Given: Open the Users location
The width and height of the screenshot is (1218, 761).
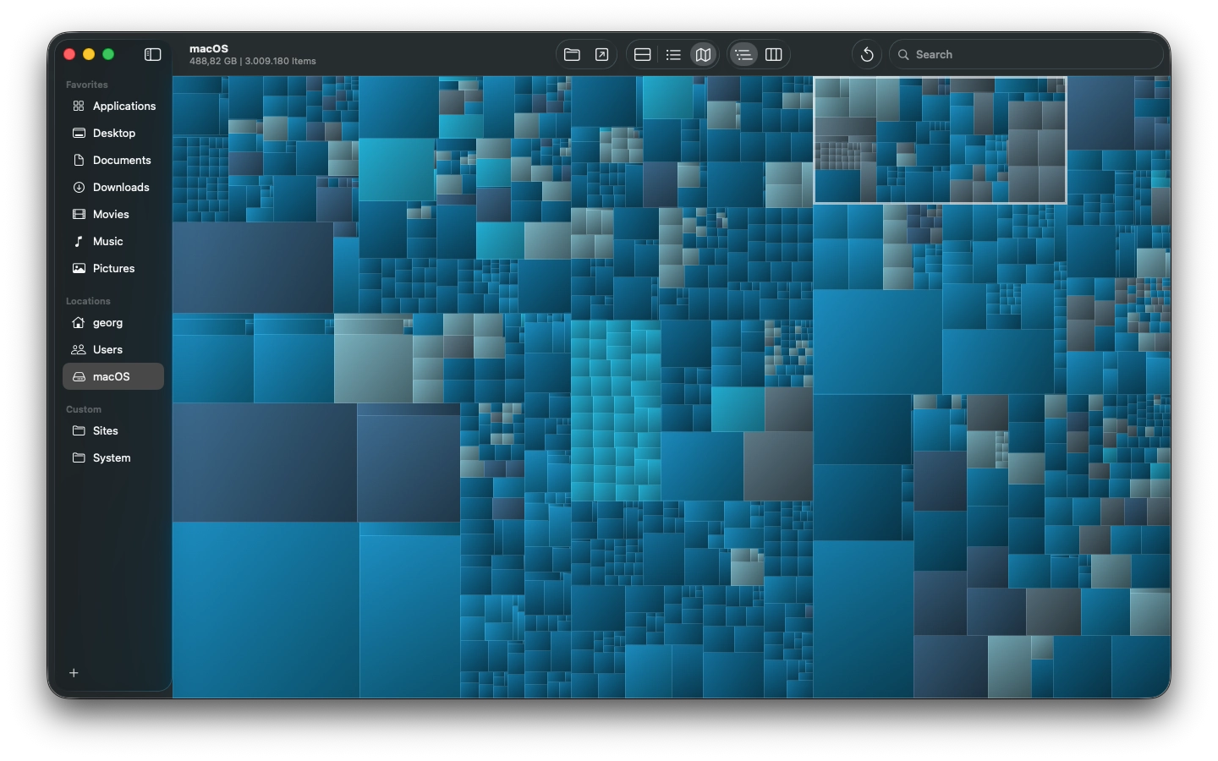Looking at the screenshot, I should click(x=113, y=349).
